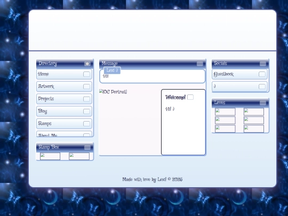Image resolution: width=288 pixels, height=216 pixels.
Task: Click the "Loves" panel title
Action: [x=220, y=102]
